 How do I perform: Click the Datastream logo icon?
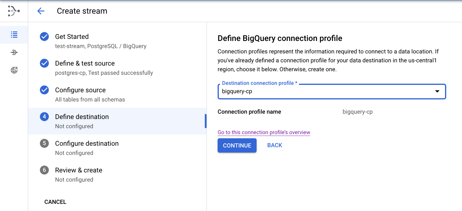(x=14, y=11)
